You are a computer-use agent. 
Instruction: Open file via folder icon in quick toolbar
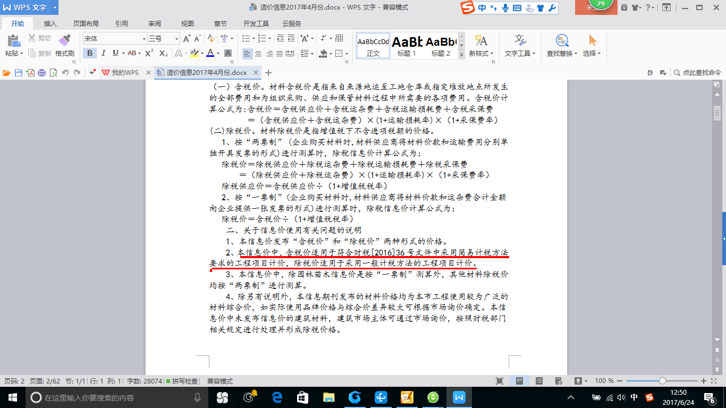click(x=6, y=73)
